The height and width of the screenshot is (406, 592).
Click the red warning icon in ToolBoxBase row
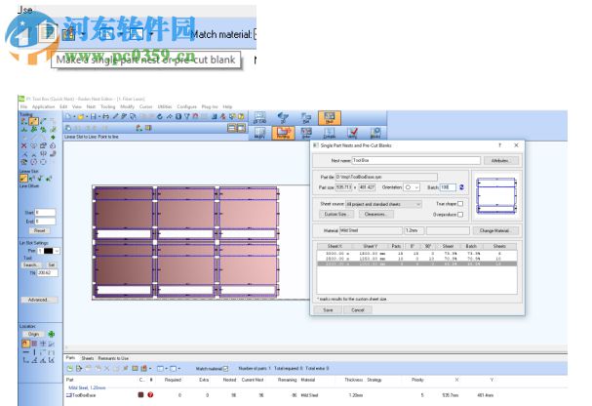pyautogui.click(x=150, y=395)
